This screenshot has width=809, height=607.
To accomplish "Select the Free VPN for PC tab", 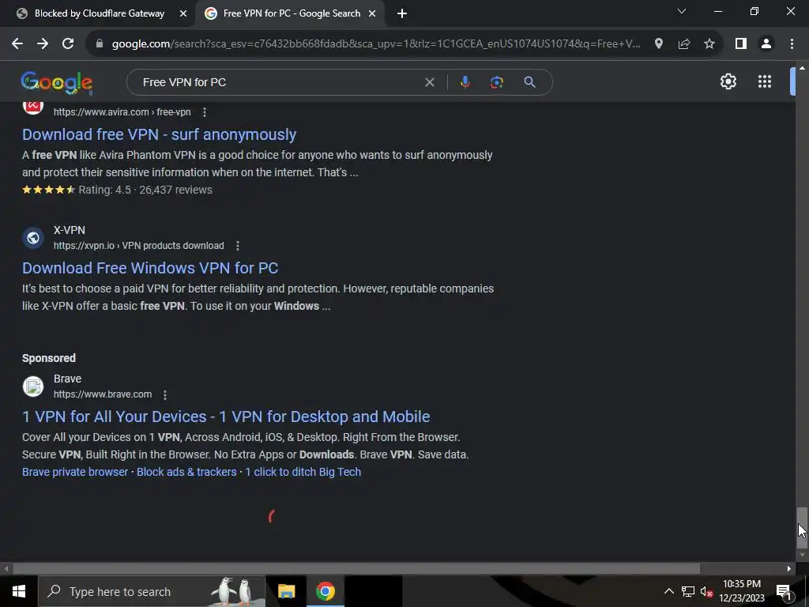I will pos(291,13).
